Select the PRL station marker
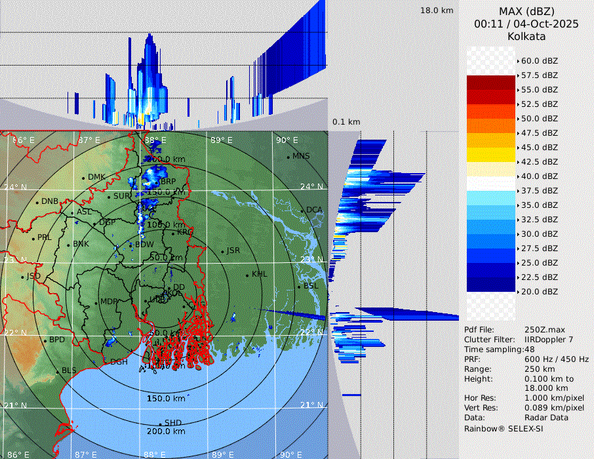 (x=33, y=238)
